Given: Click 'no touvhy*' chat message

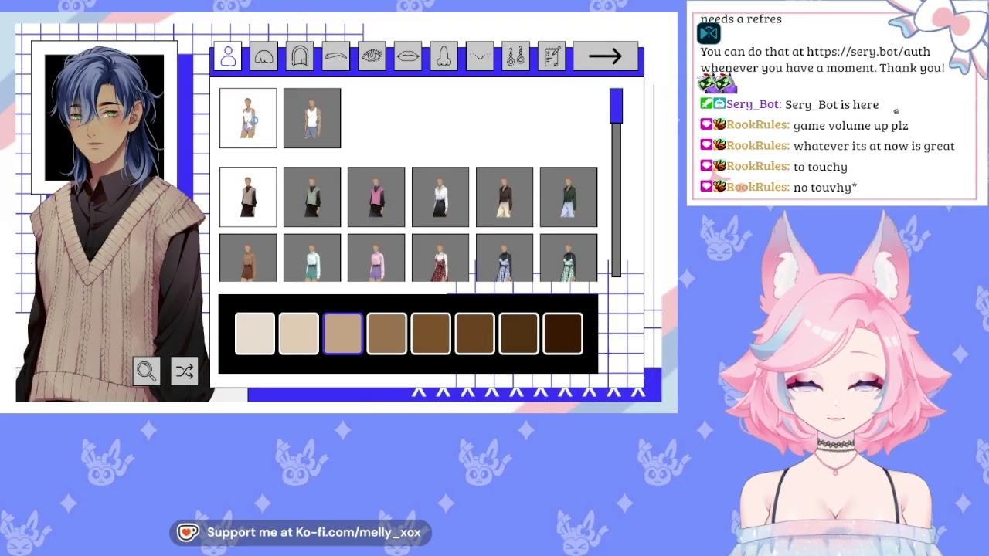Looking at the screenshot, I should coord(825,188).
